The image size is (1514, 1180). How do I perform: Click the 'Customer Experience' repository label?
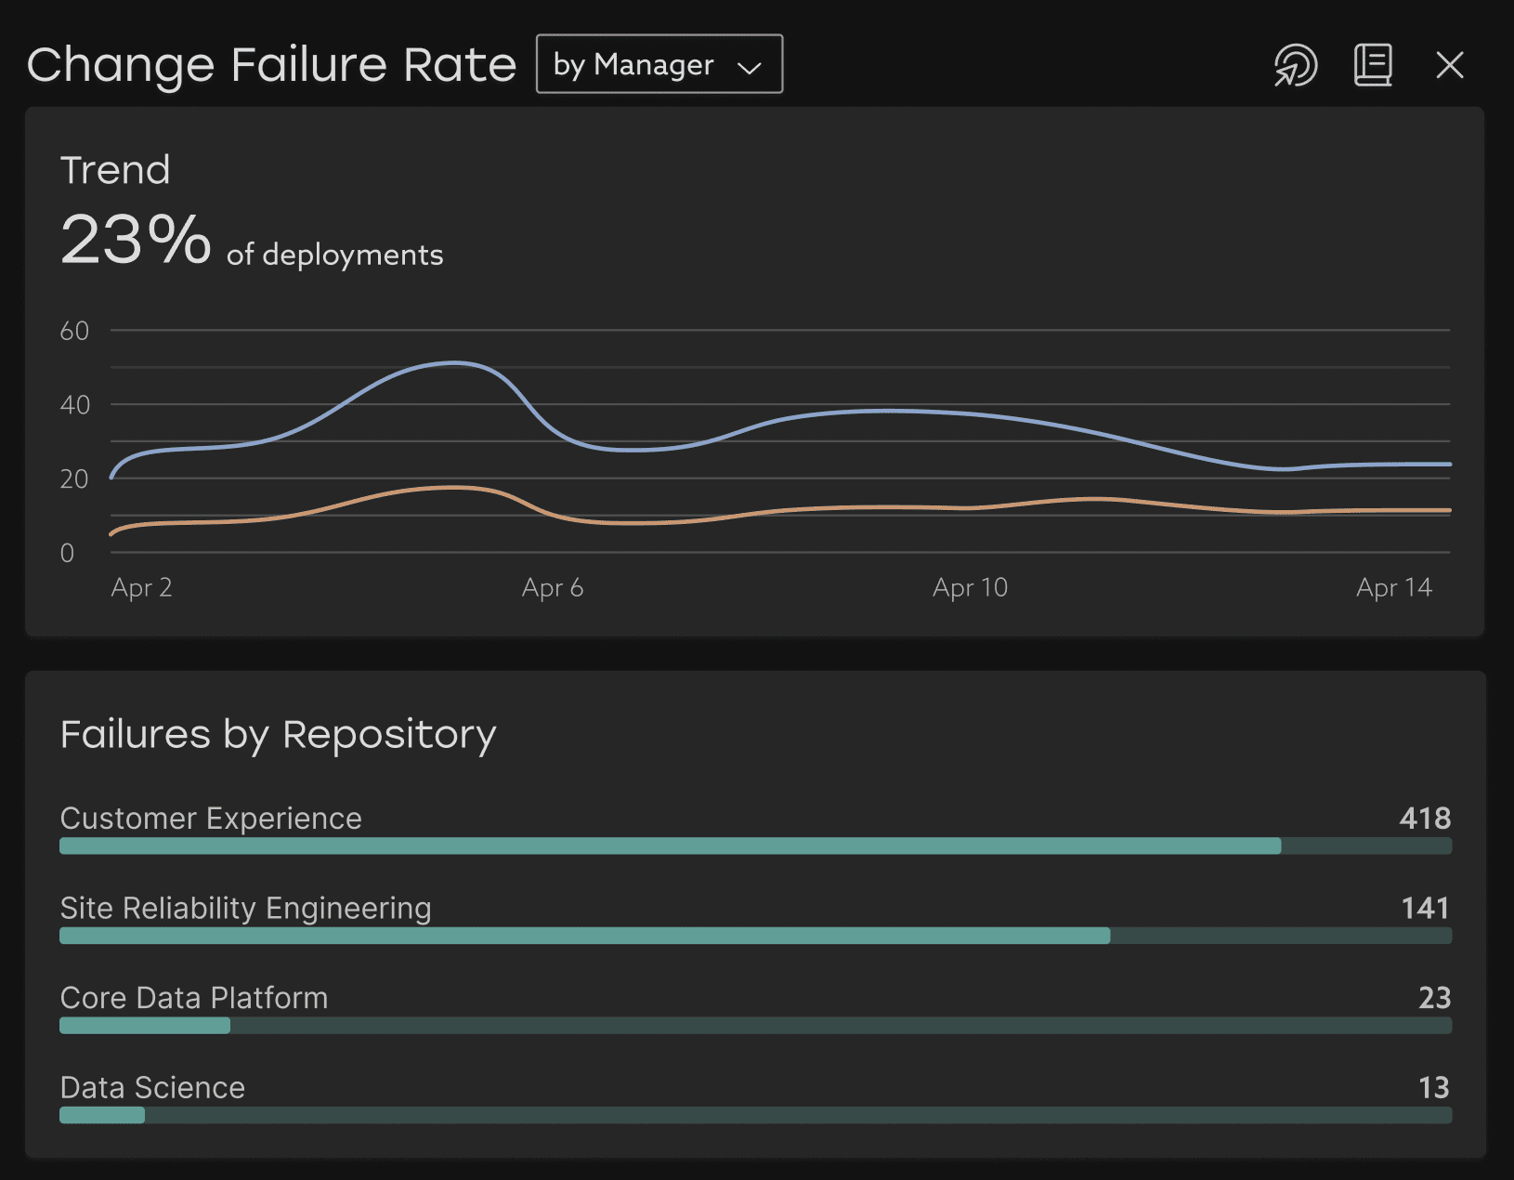pos(211,818)
